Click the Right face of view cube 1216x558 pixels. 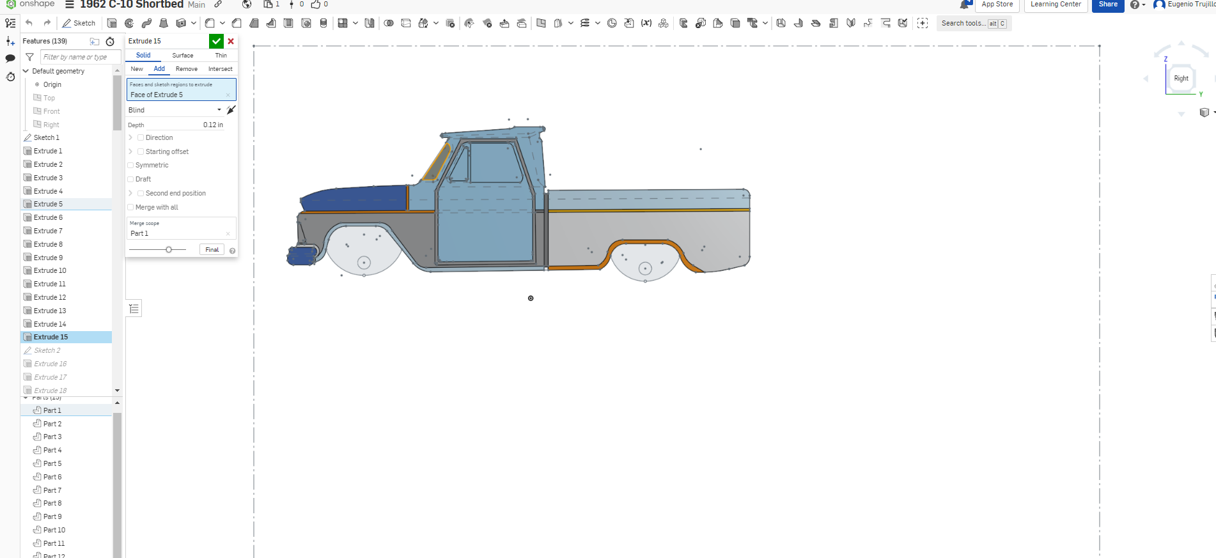[x=1181, y=79]
